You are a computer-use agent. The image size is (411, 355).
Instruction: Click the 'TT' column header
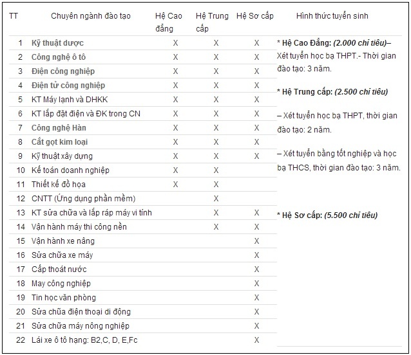point(14,16)
